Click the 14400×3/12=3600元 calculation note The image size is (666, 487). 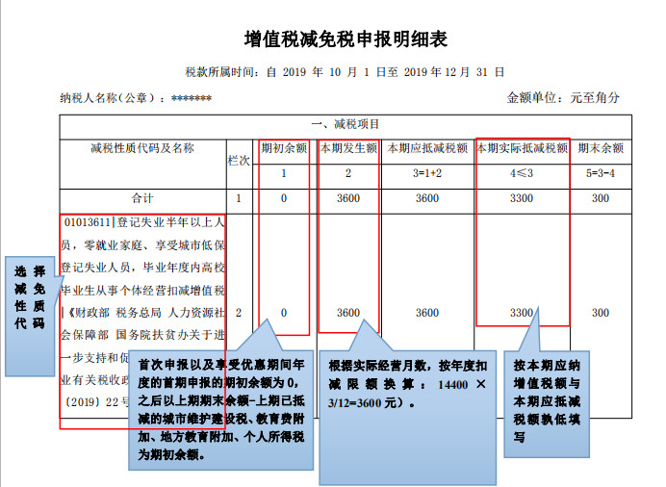[x=407, y=418]
